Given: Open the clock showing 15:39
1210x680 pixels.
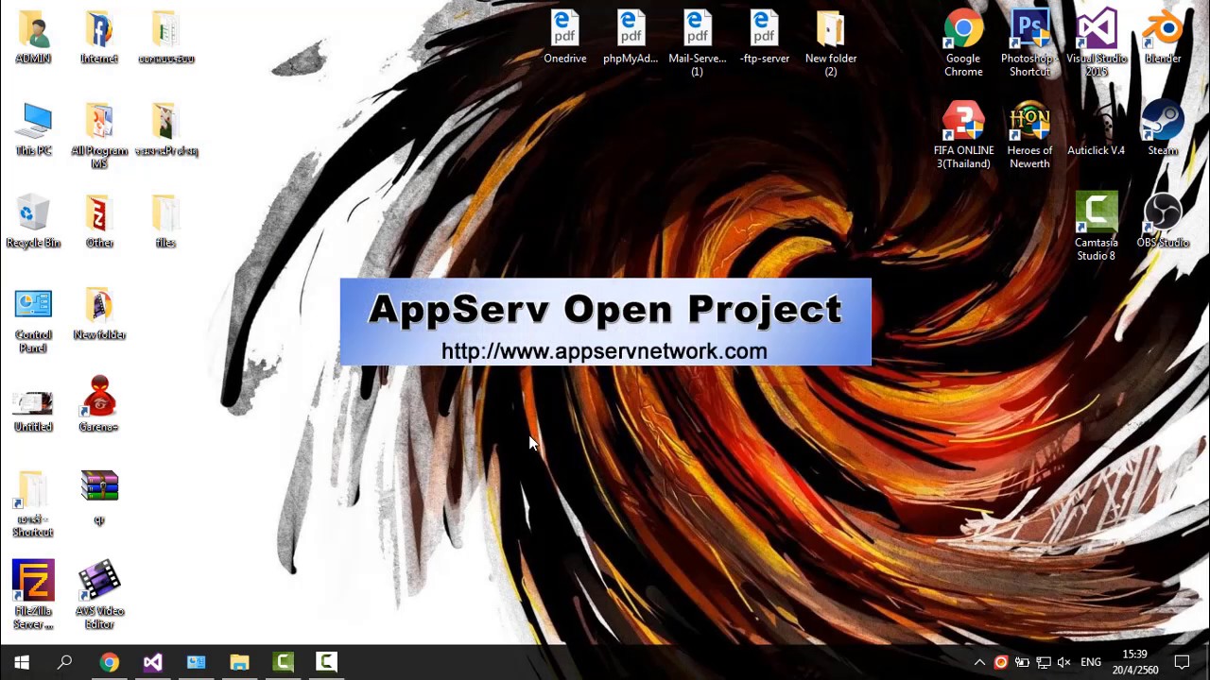Looking at the screenshot, I should 1134,662.
